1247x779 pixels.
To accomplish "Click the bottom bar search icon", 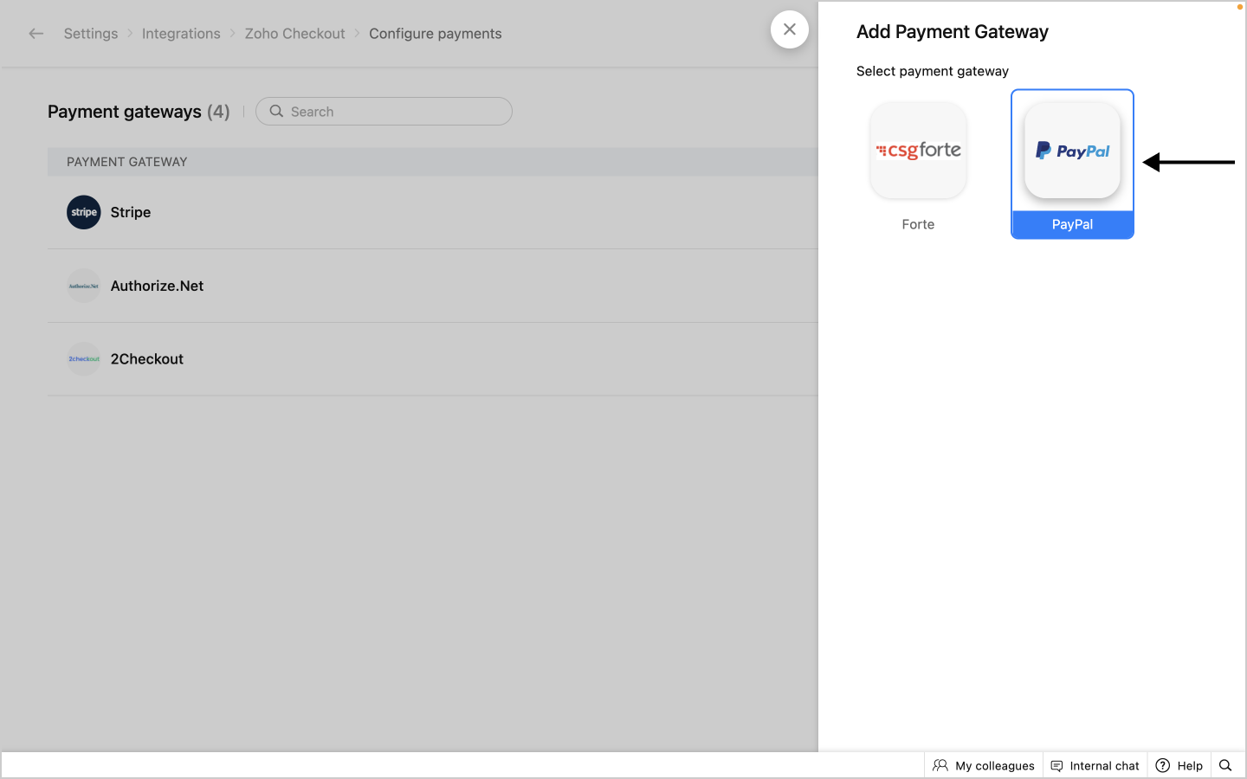I will (x=1225, y=765).
